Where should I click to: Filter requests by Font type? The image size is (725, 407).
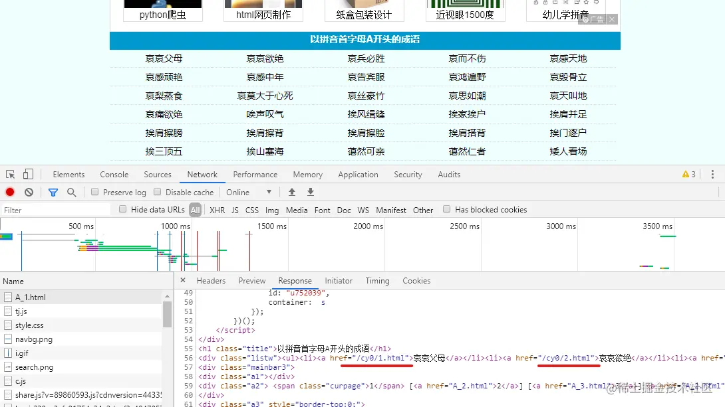323,210
